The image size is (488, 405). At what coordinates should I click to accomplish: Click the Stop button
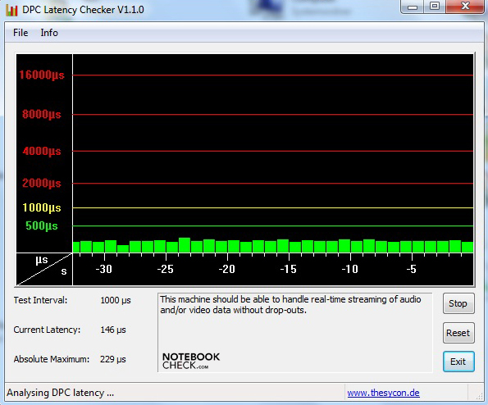tap(458, 303)
